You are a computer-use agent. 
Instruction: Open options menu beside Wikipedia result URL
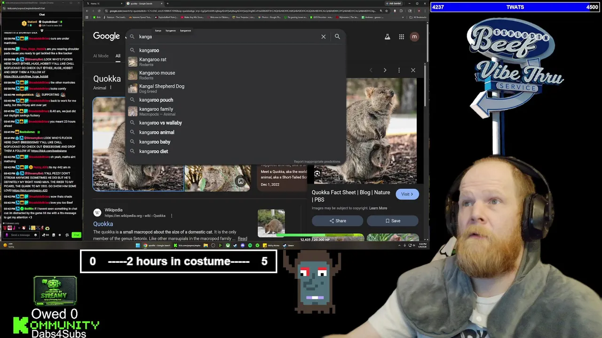coord(171,216)
